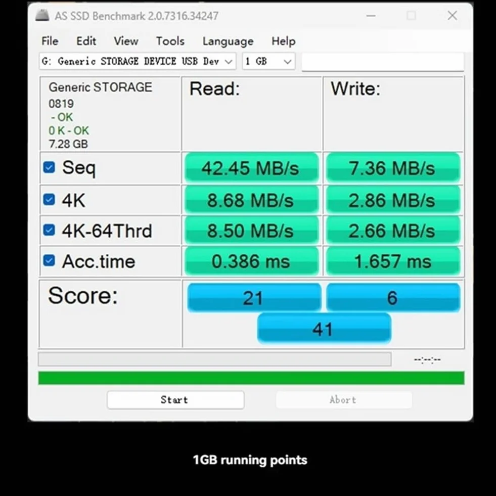Open the Language menu
The height and width of the screenshot is (496, 496).
click(228, 41)
